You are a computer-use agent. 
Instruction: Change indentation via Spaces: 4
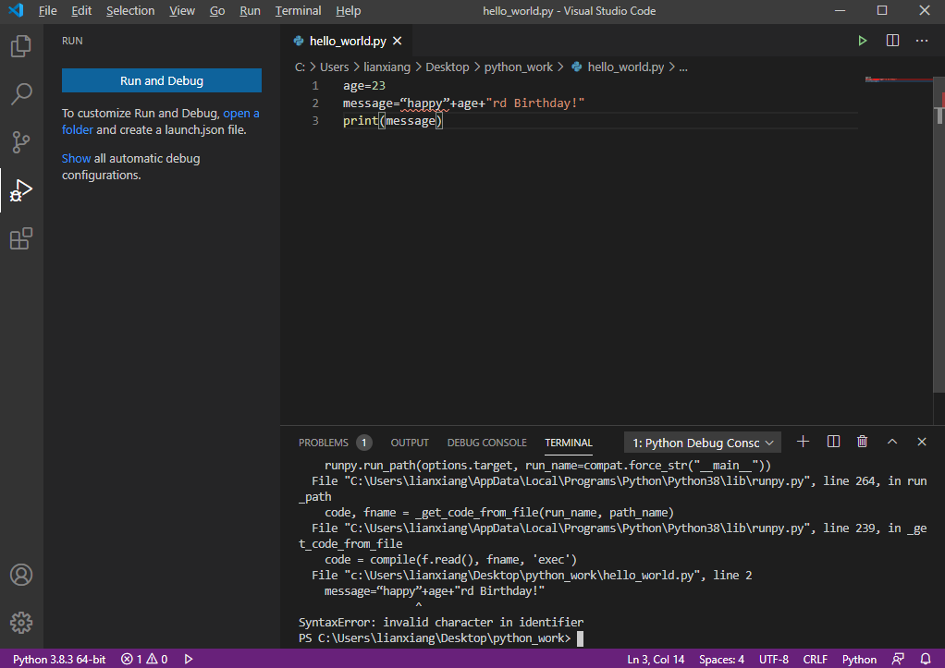click(x=721, y=659)
